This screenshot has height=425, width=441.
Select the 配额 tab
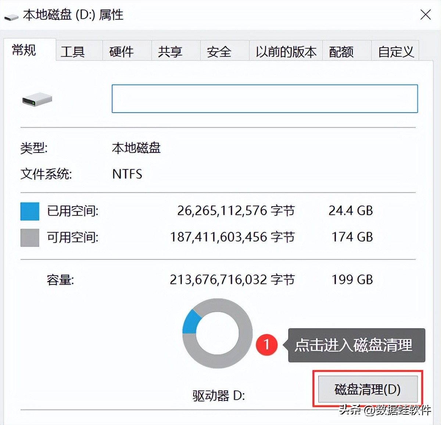342,51
